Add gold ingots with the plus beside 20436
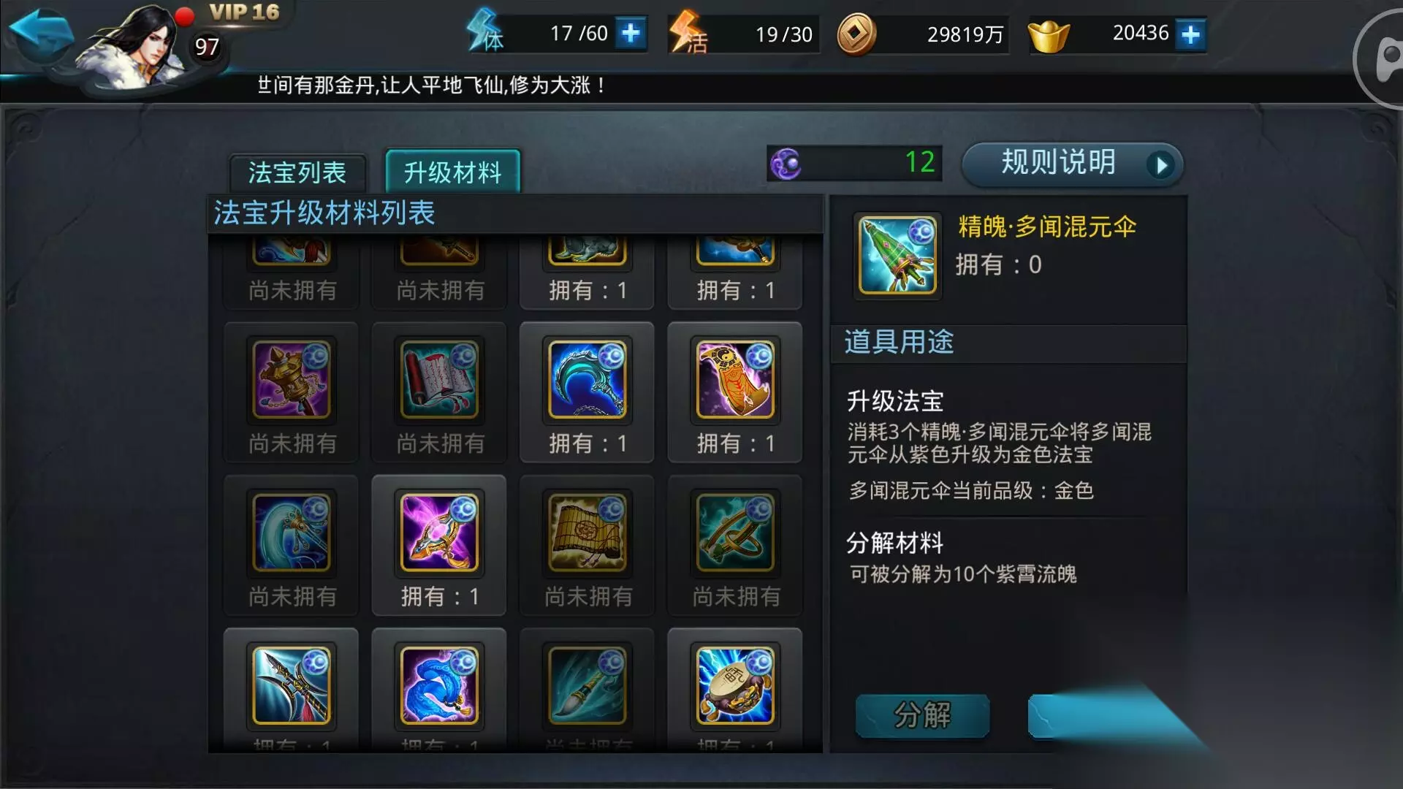 (x=1190, y=34)
